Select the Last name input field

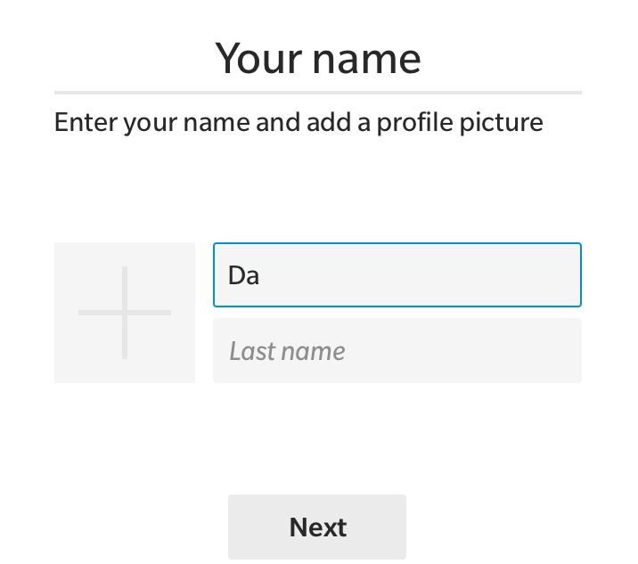pos(397,350)
